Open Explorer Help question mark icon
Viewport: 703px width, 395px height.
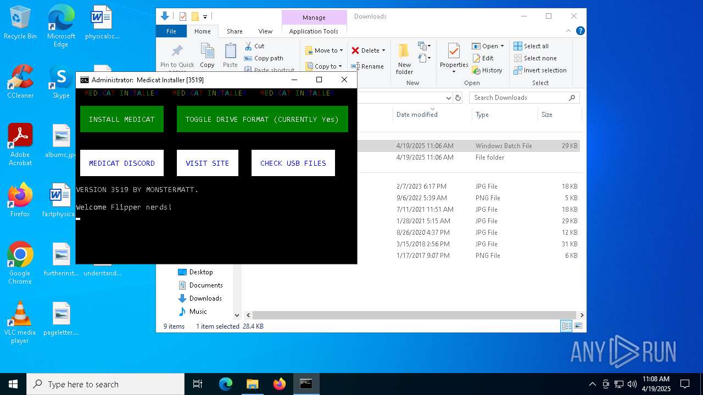click(580, 31)
